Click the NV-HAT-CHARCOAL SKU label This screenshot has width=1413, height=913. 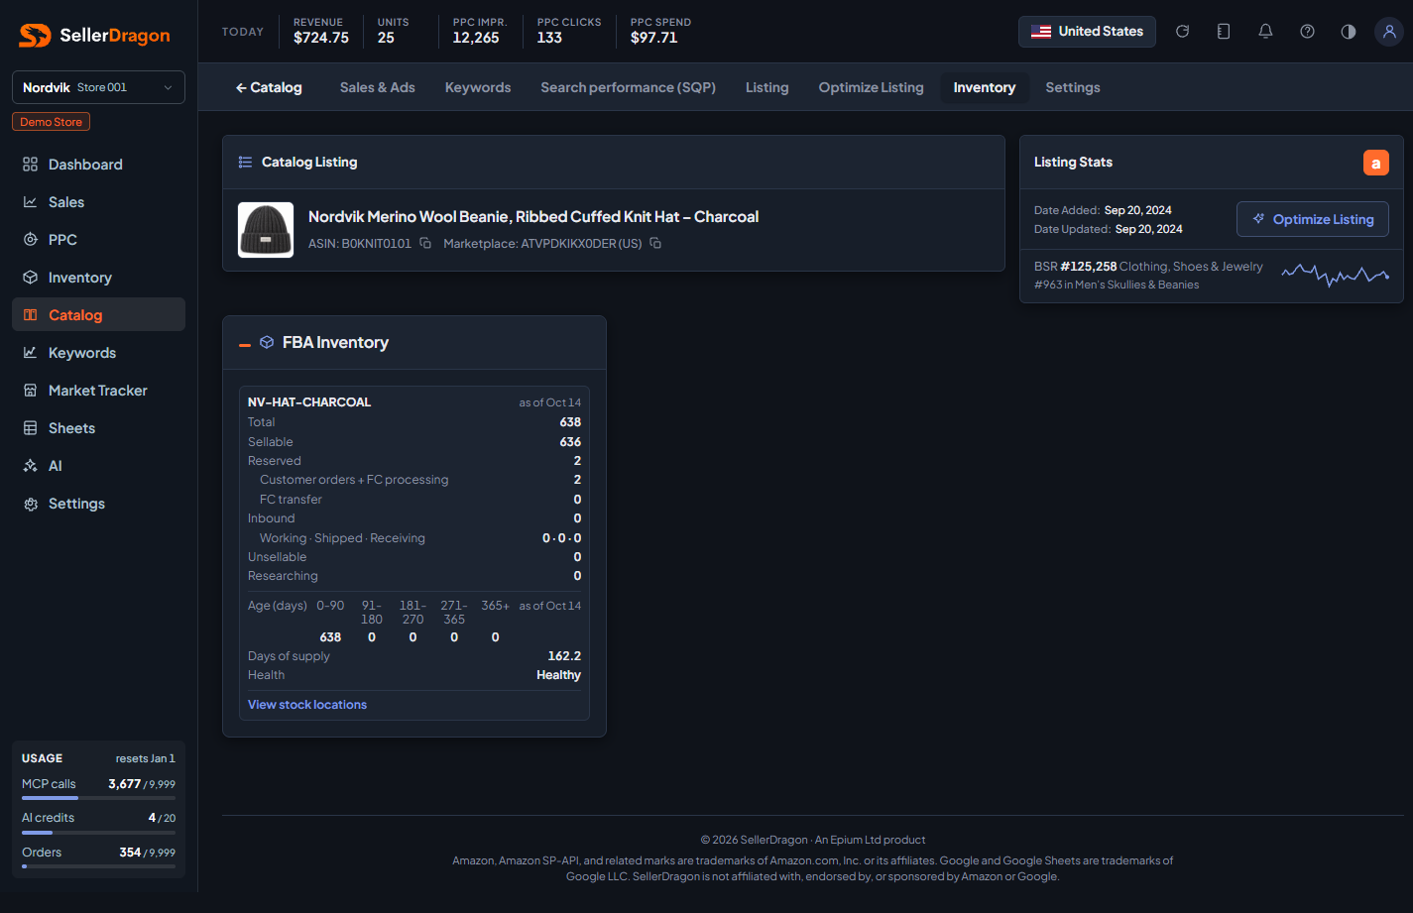point(309,402)
